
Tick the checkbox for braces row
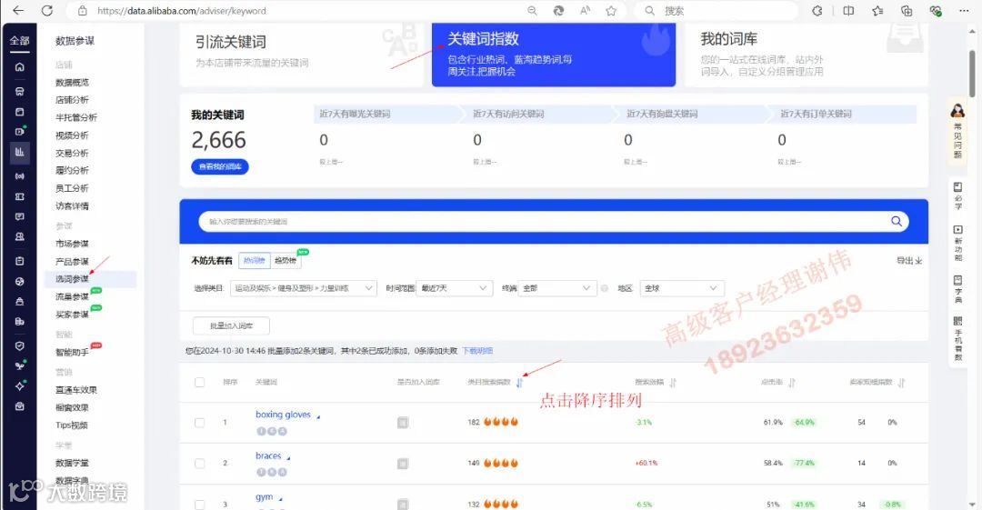(199, 464)
